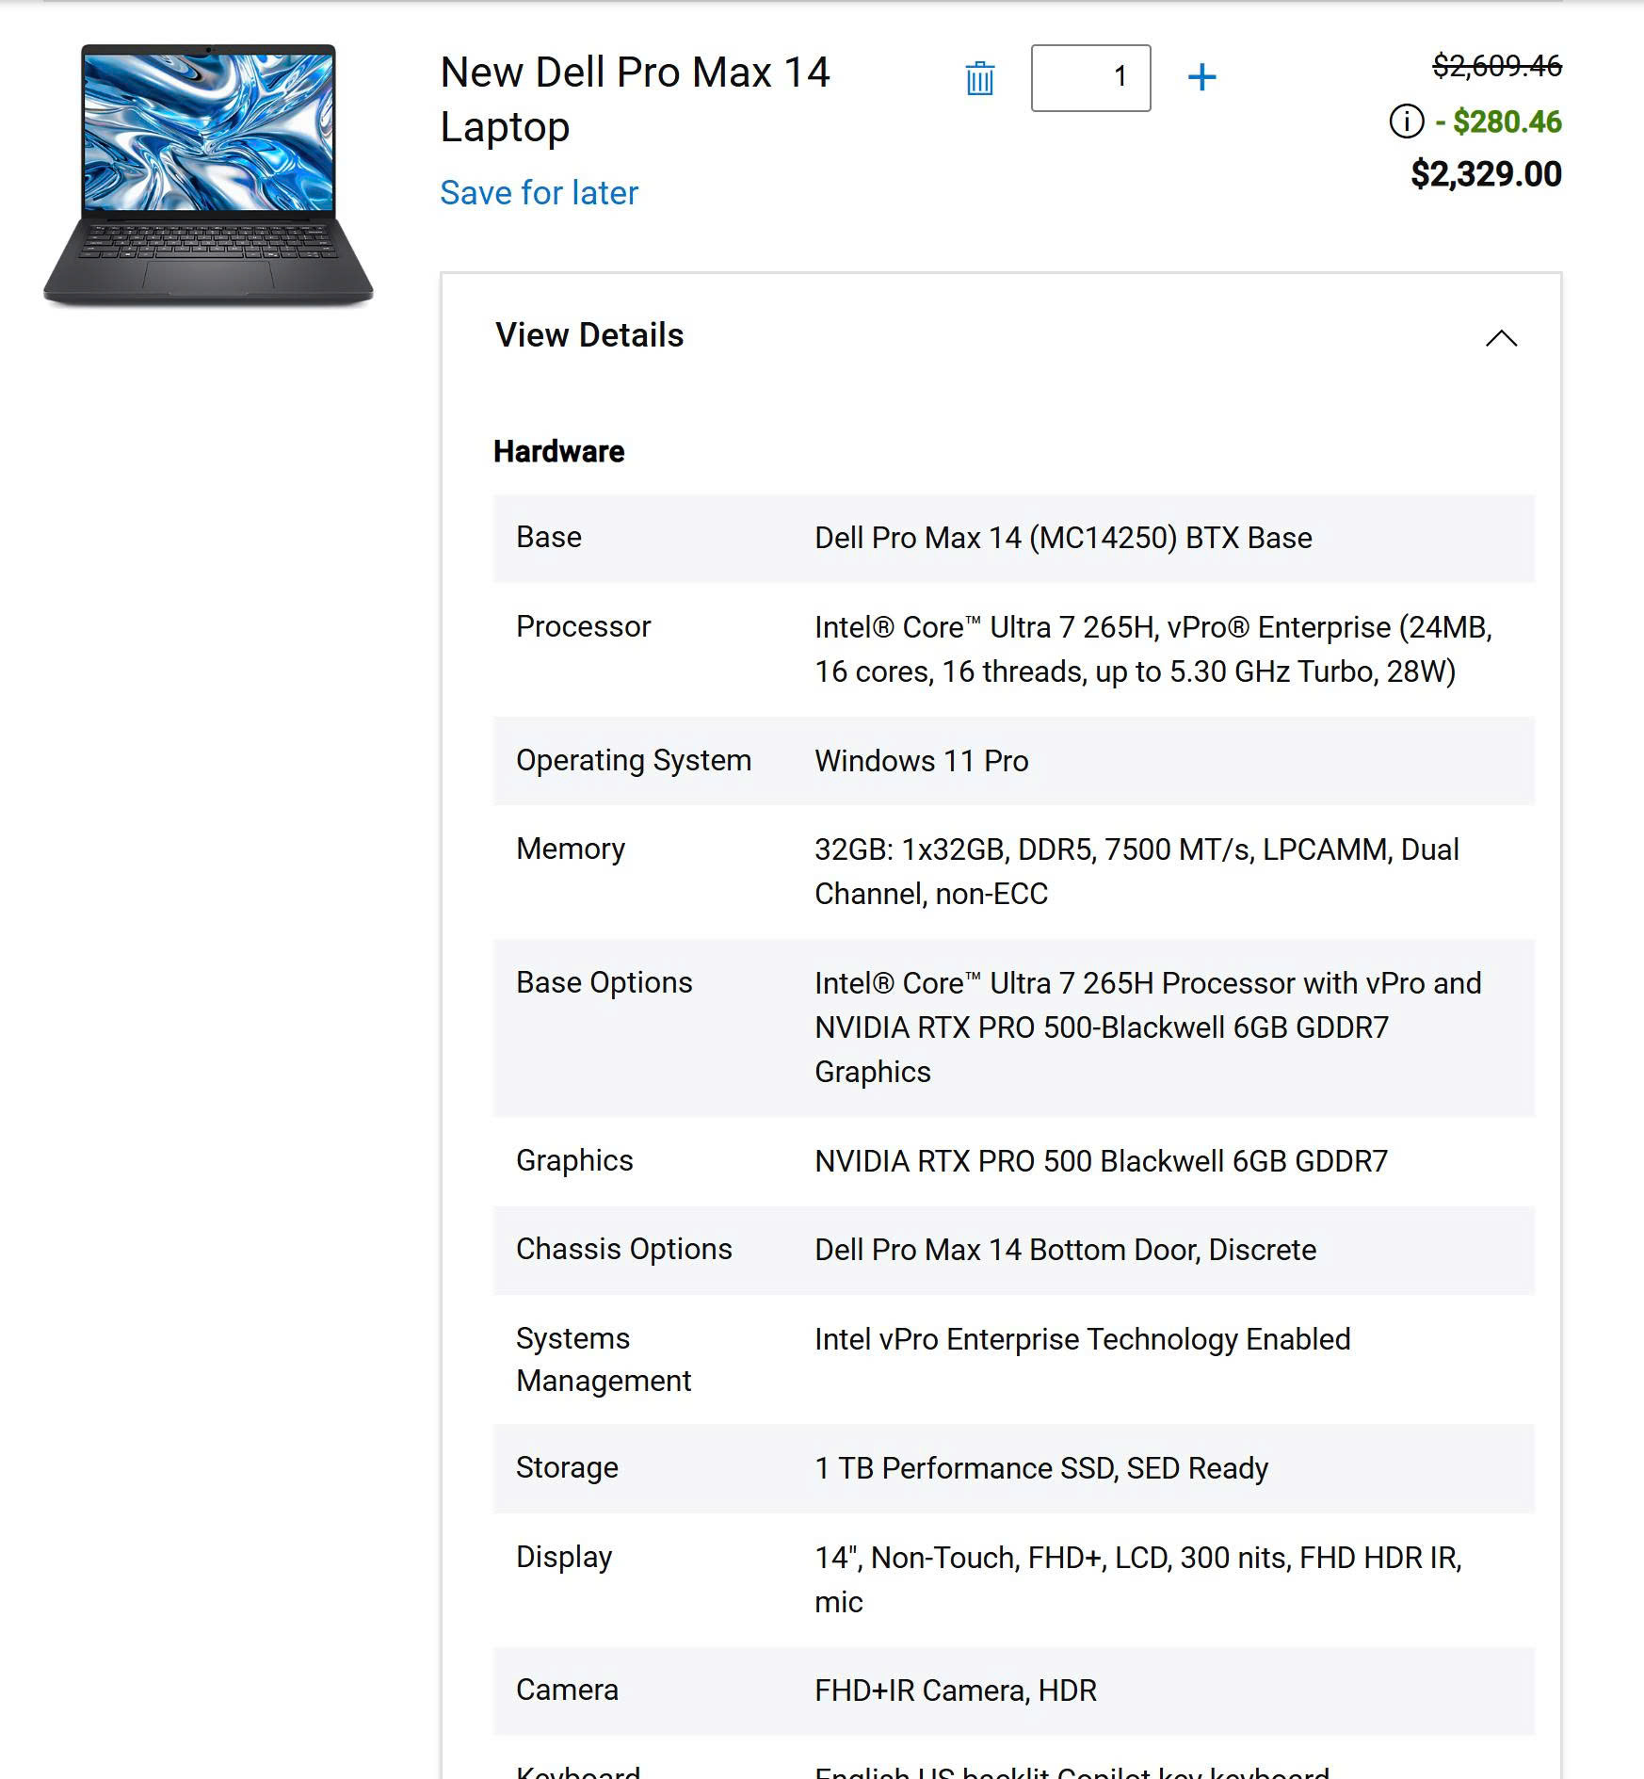Increase quantity with the plus icon
This screenshot has width=1644, height=1779.
pos(1201,77)
